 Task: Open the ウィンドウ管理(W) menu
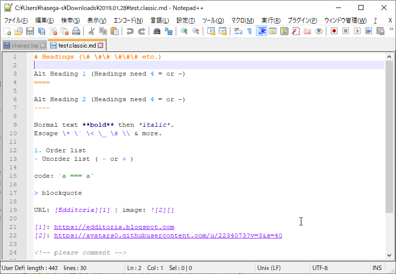coord(345,21)
